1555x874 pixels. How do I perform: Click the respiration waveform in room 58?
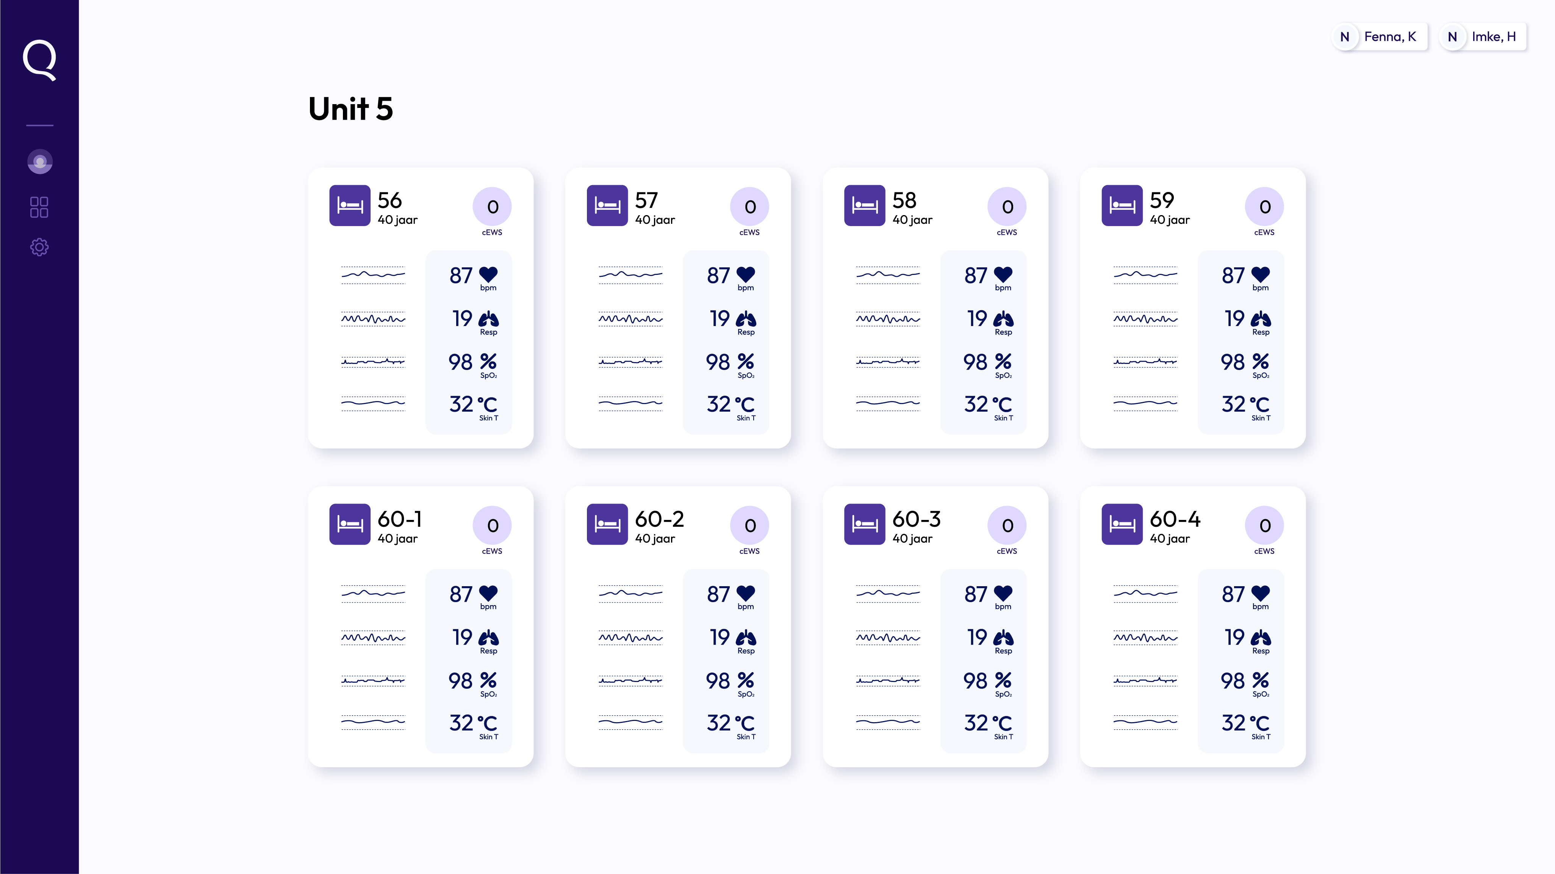[x=888, y=319]
